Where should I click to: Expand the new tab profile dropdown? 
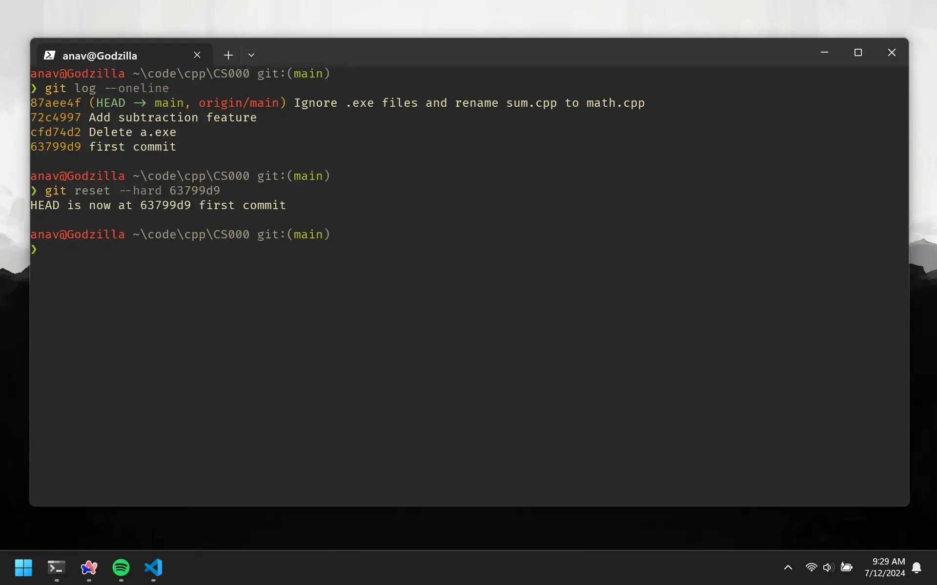pos(251,55)
